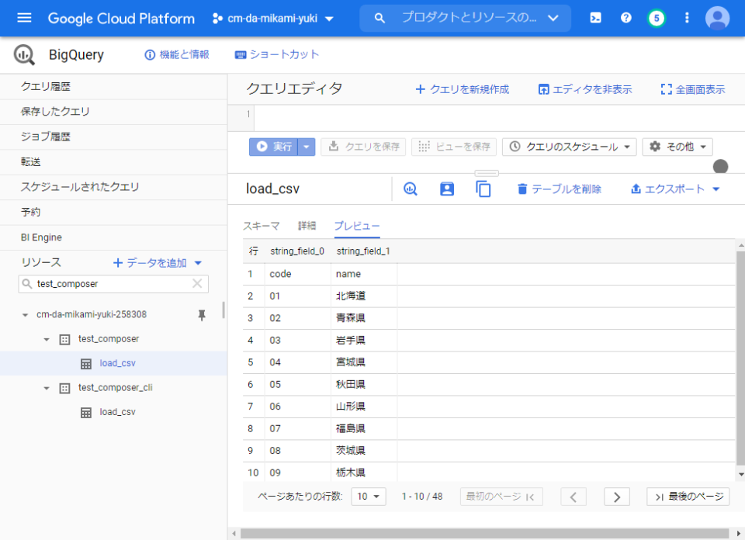Screen dimensions: 745x540
Task: Open the table sharing icon for load_csv
Action: pos(446,189)
